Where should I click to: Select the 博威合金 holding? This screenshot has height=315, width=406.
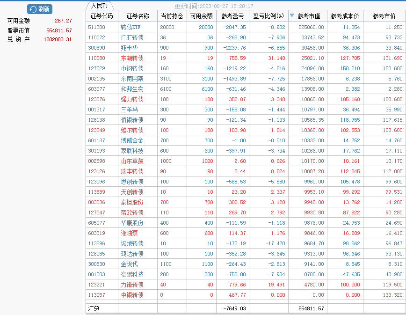(x=132, y=140)
